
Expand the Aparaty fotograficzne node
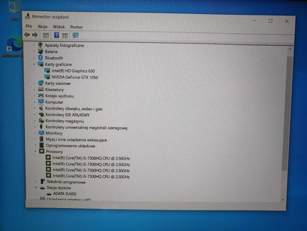34,45
